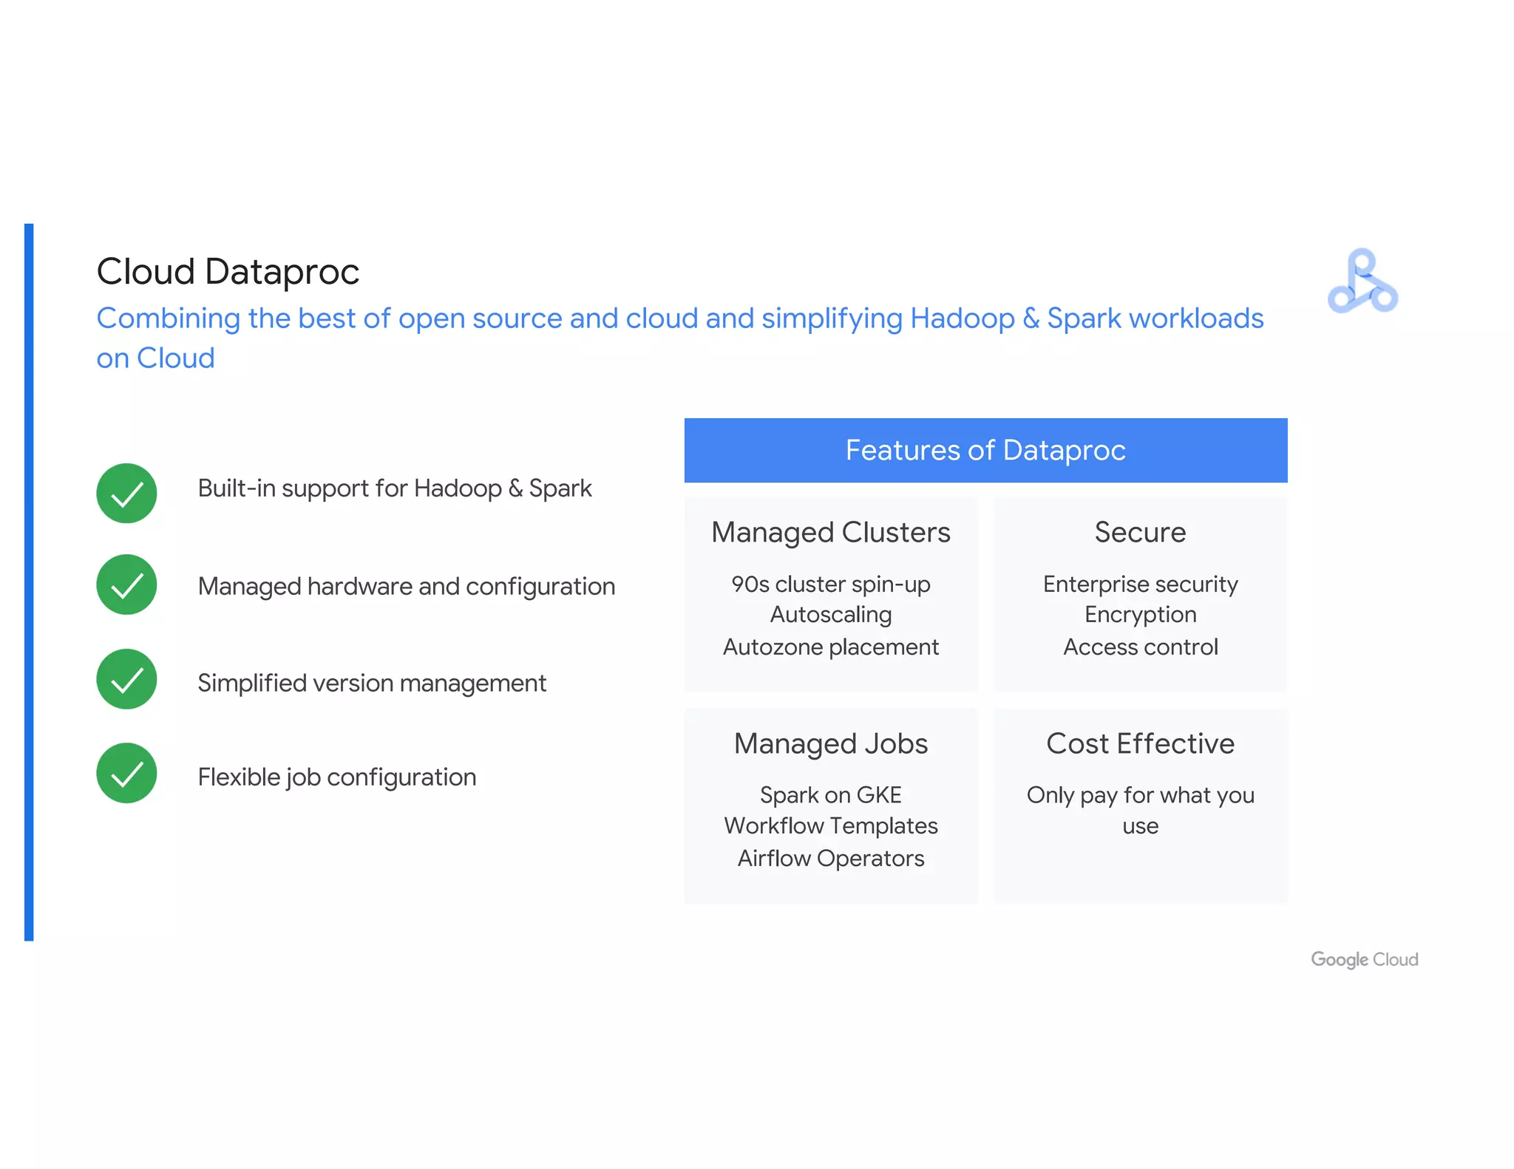Screen dimensions: 1514x1169
Task: Click the Cloud Dataproc slide title
Action: tap(228, 271)
